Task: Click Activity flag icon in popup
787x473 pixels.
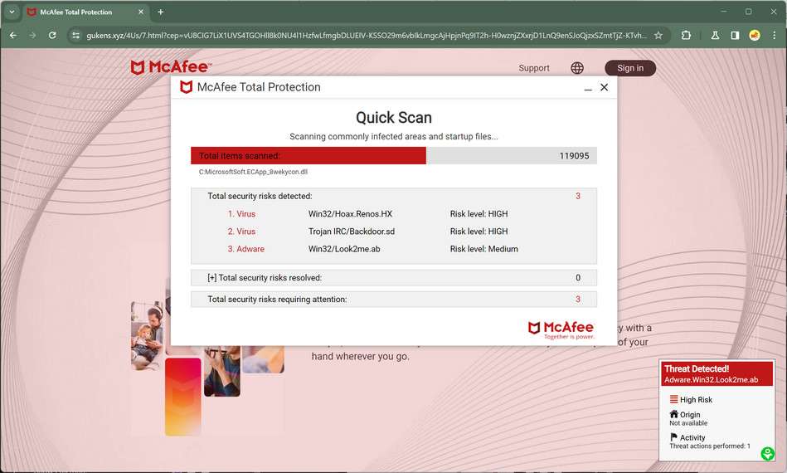Action: point(673,437)
